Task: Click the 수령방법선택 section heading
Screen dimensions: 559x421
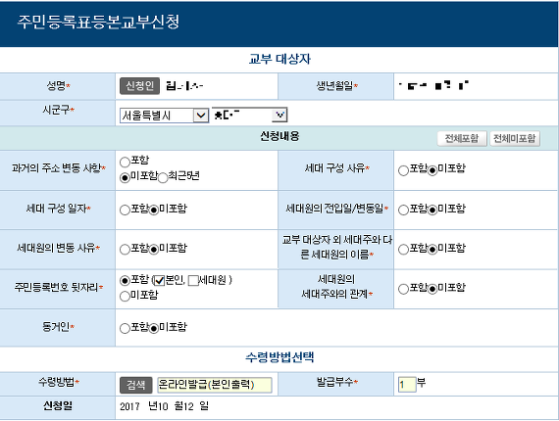Action: 279,357
